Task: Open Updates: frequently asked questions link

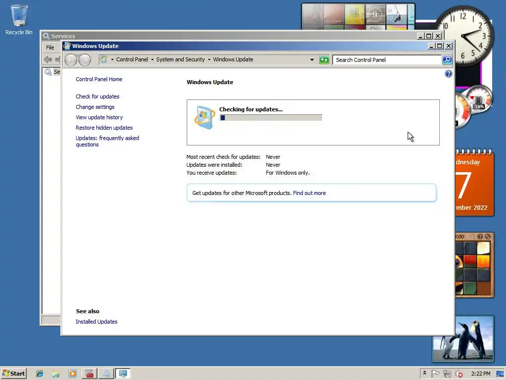Action: (107, 141)
